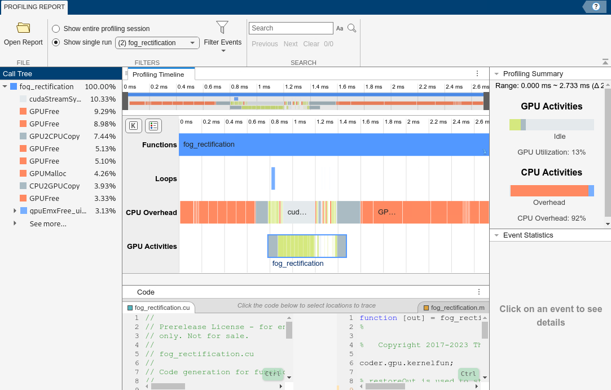
Task: Select Show entire profiling session
Action: click(56, 28)
